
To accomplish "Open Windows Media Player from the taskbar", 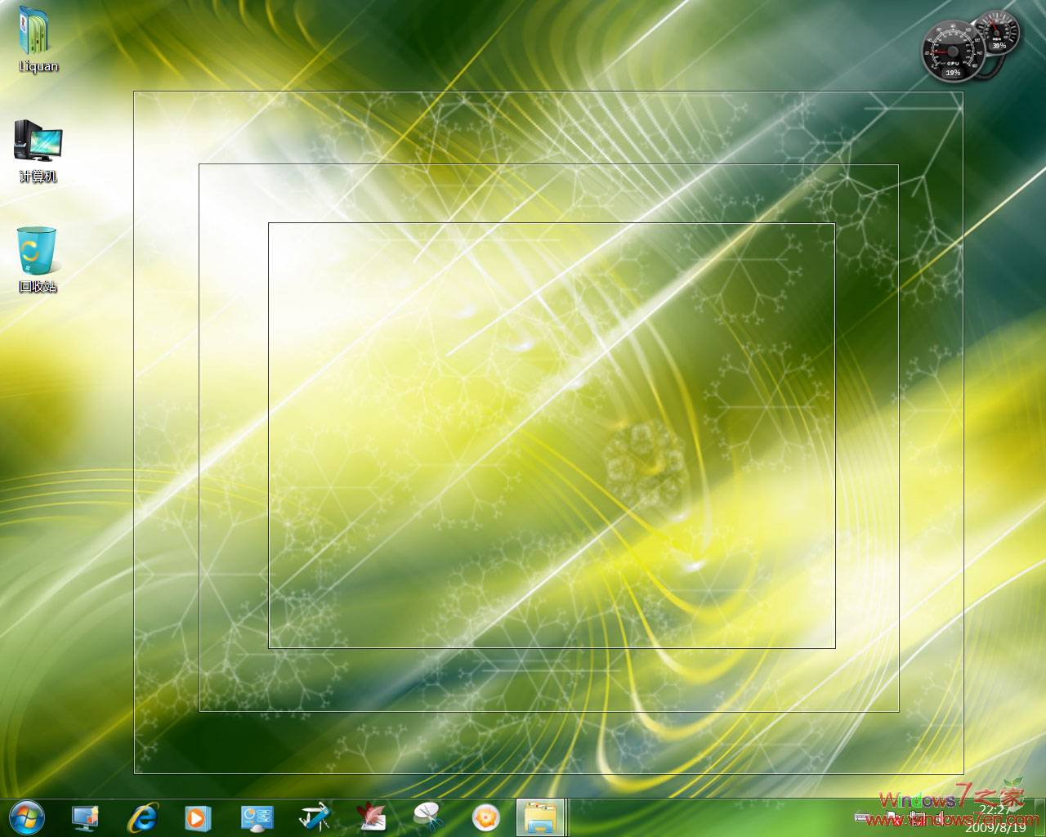I will pos(196,817).
